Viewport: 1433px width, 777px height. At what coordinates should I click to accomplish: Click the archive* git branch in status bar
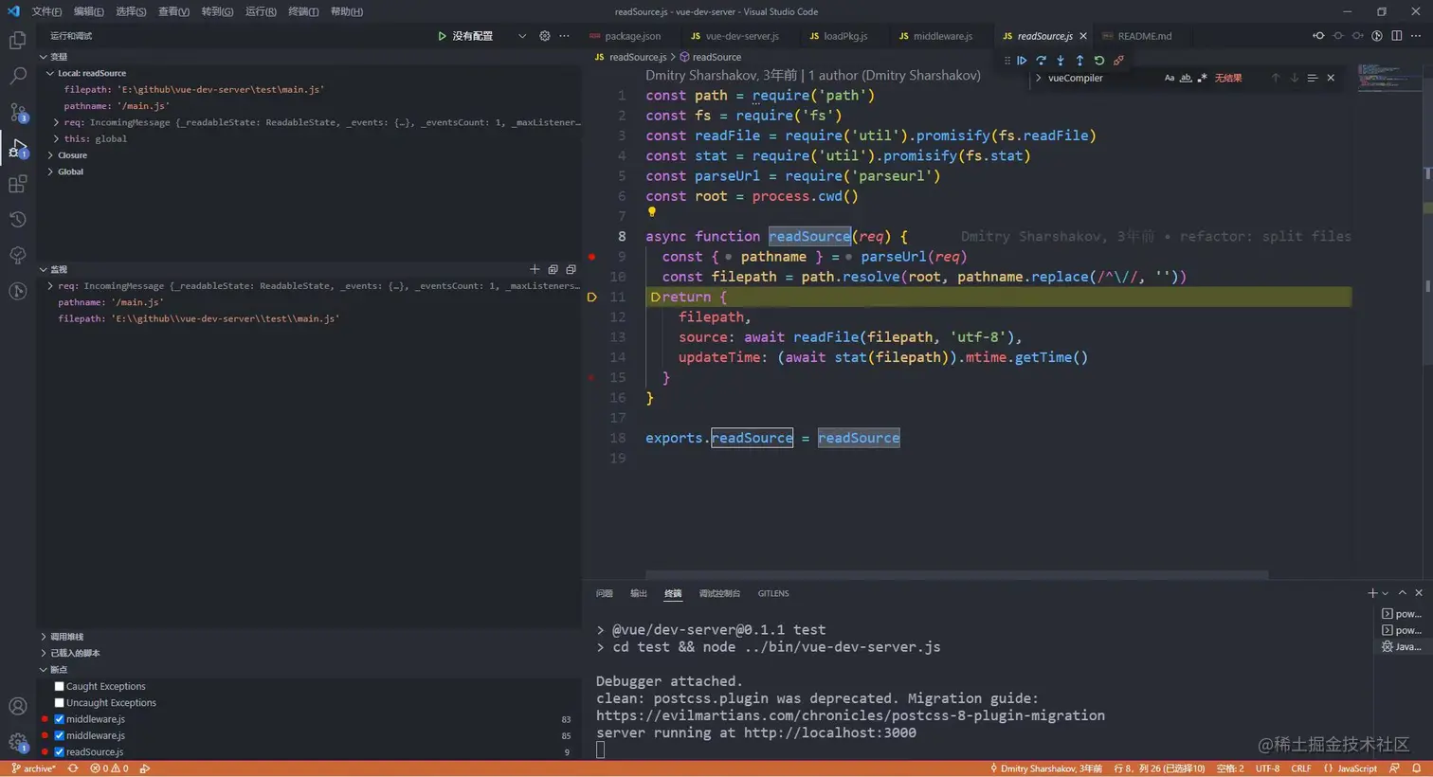(x=33, y=768)
